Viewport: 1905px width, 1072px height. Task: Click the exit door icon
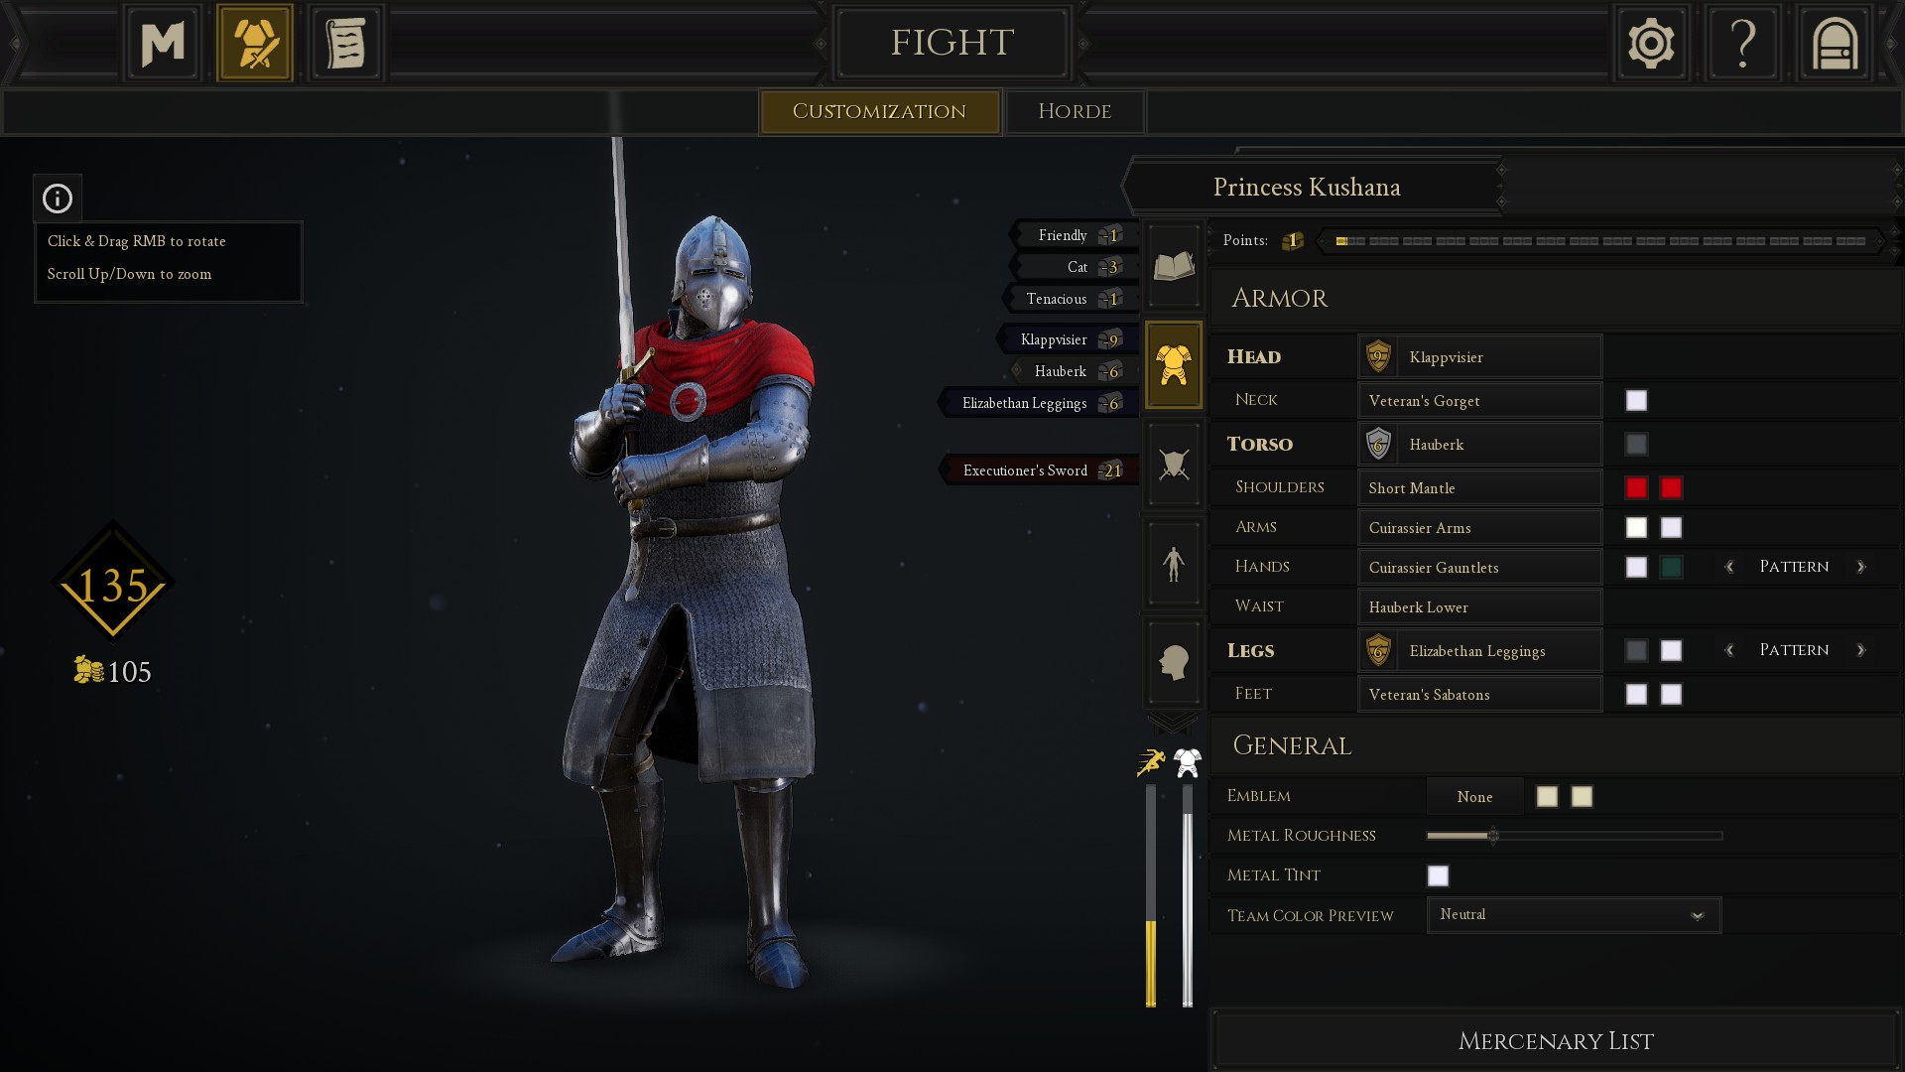tap(1835, 43)
